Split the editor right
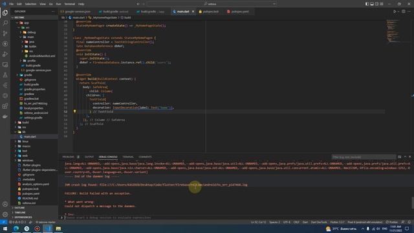 coord(404,12)
